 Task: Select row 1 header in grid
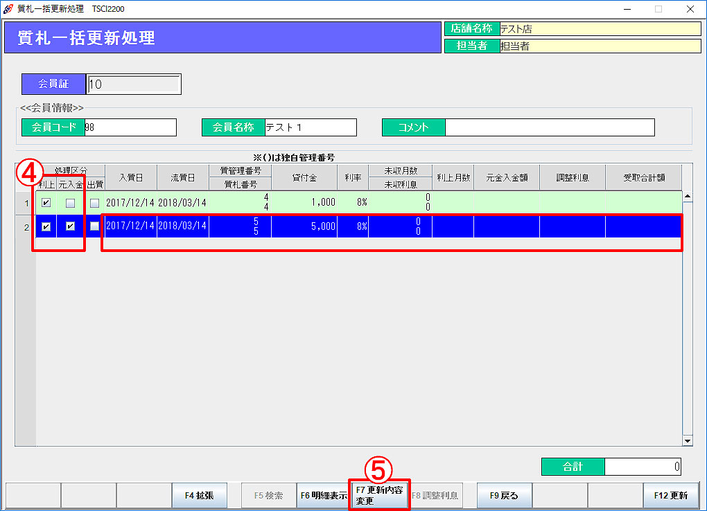tap(26, 203)
